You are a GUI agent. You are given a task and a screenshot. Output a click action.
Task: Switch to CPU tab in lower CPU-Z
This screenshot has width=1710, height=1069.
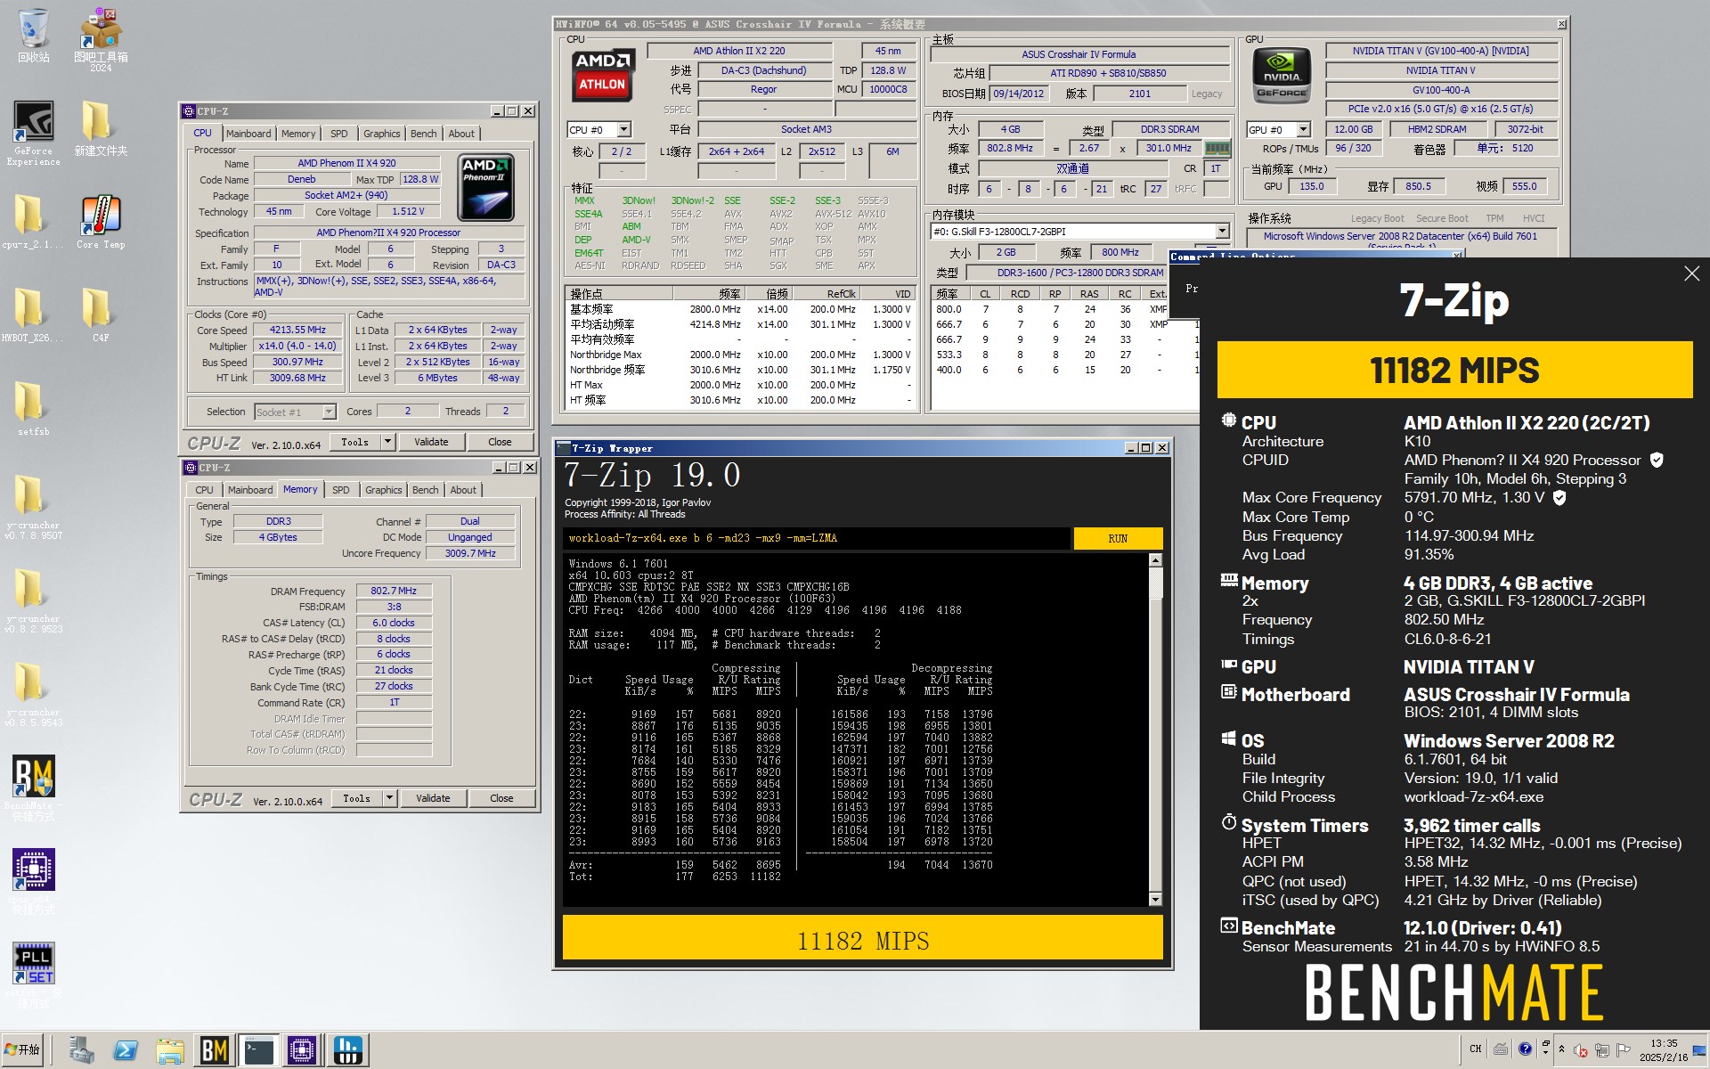pos(204,490)
